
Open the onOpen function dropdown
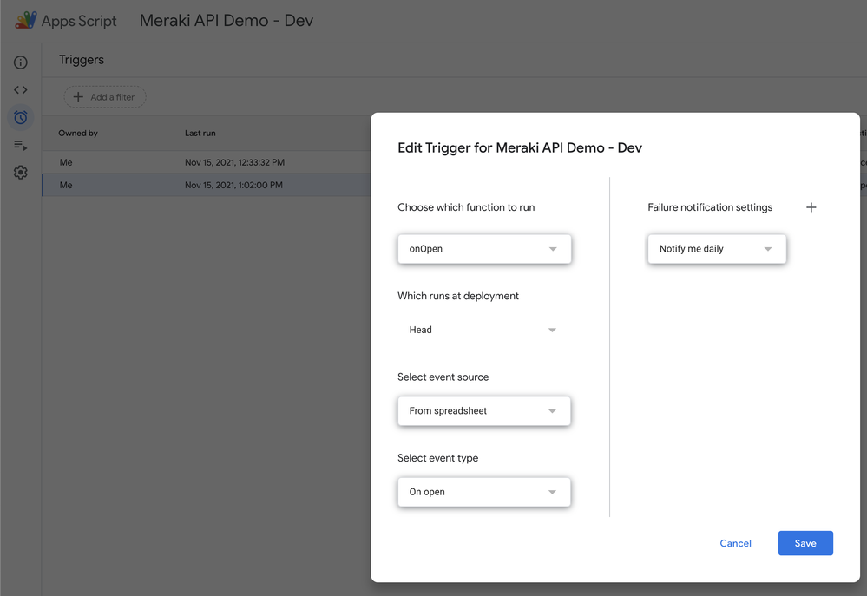coord(483,249)
